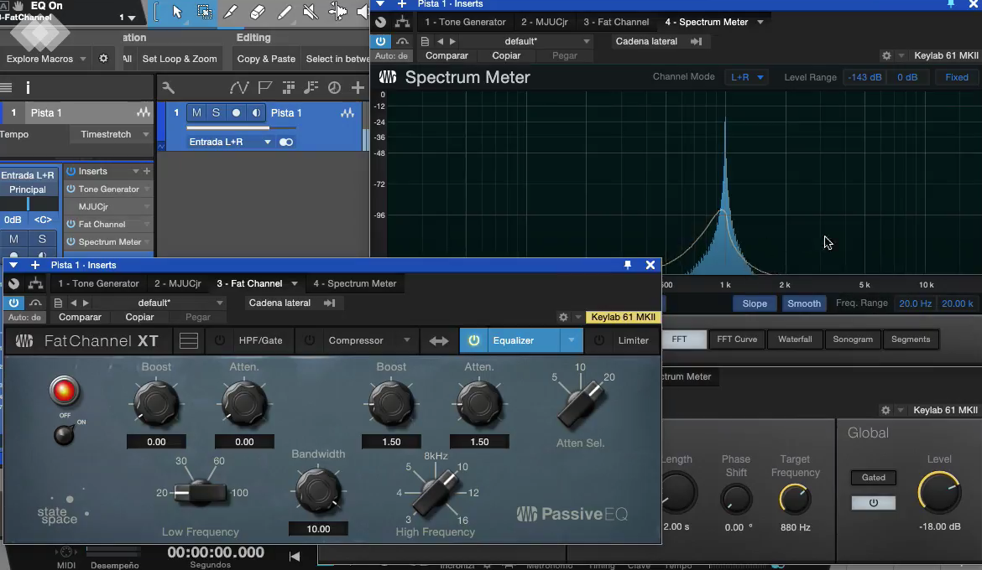This screenshot has width=982, height=570.
Task: Adjust the Bandwidth knob
Action: (x=318, y=490)
